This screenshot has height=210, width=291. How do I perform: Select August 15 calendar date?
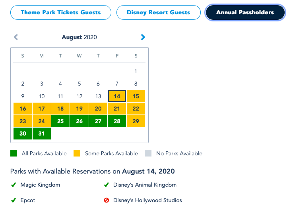[136, 96]
